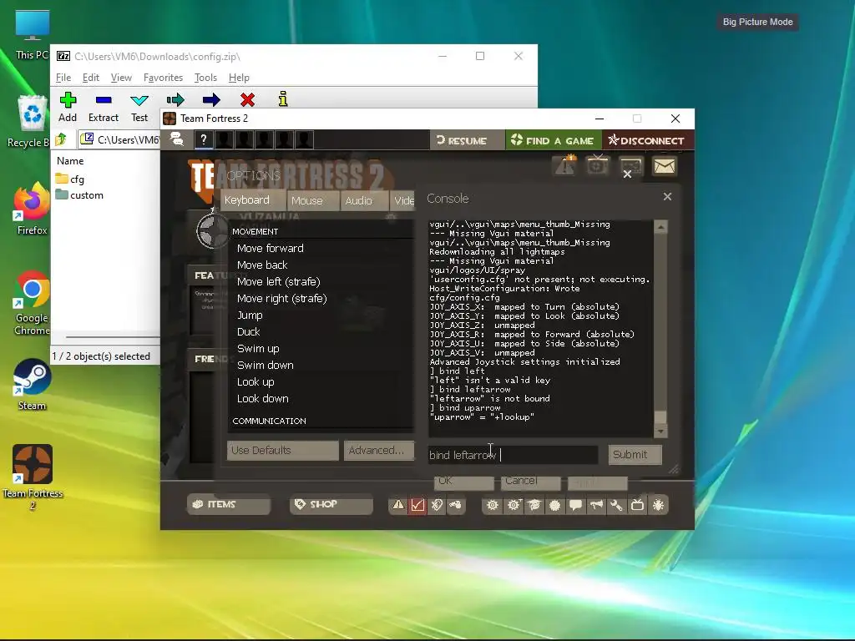
Task: Click the muted-ear icon in bottom bar
Action: click(x=437, y=505)
